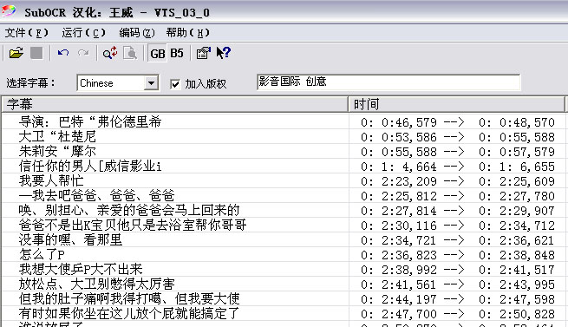This screenshot has height=327, width=568.
Task: Select GB encoding button
Action: coord(158,53)
